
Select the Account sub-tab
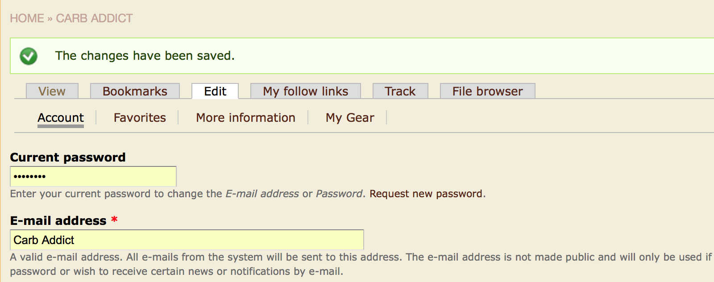coord(61,118)
